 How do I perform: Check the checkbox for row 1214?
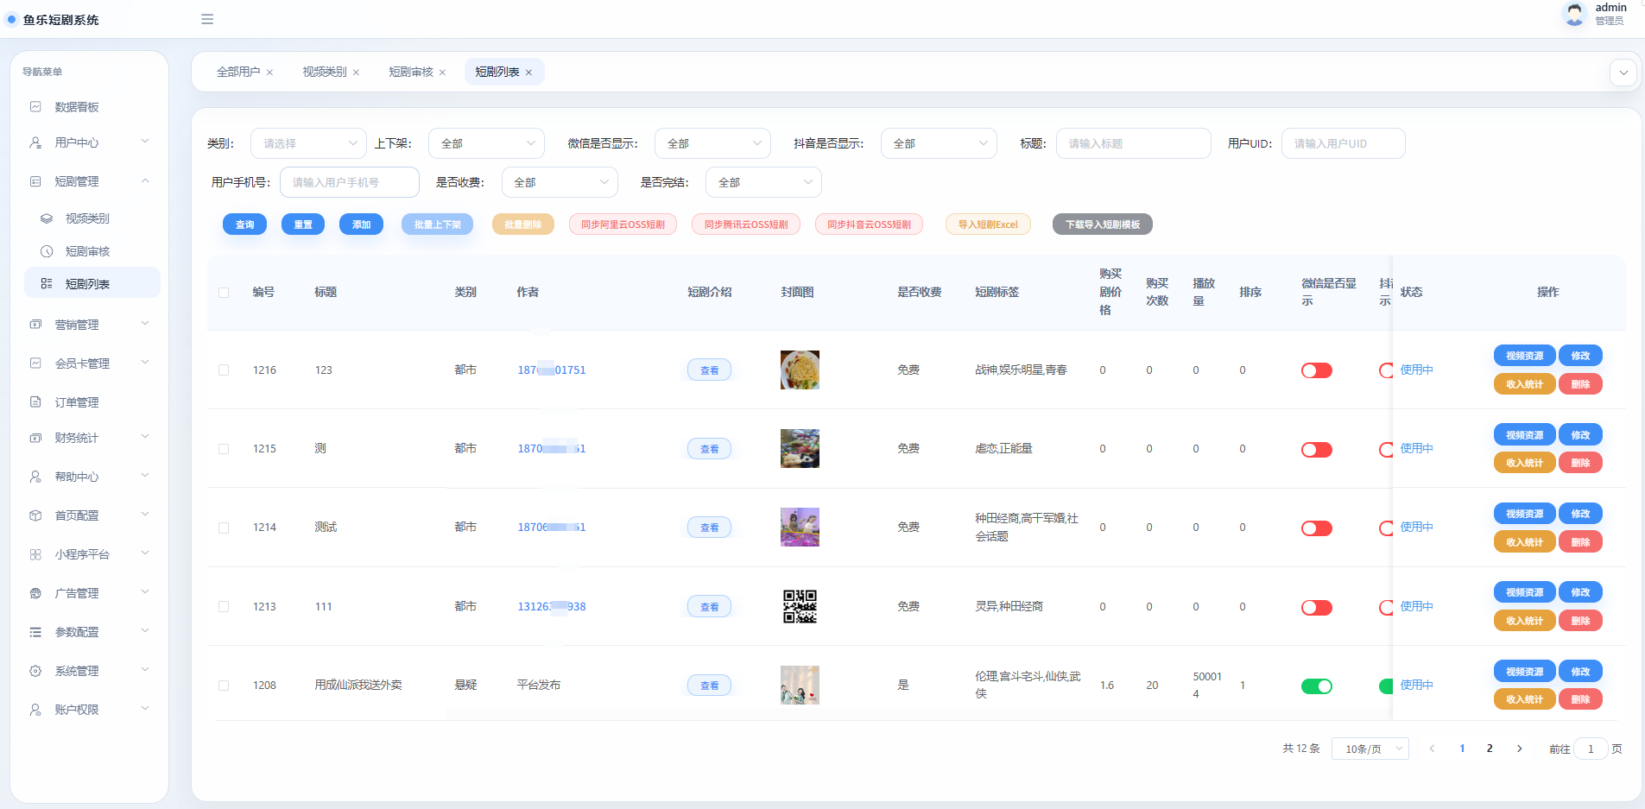click(x=224, y=528)
